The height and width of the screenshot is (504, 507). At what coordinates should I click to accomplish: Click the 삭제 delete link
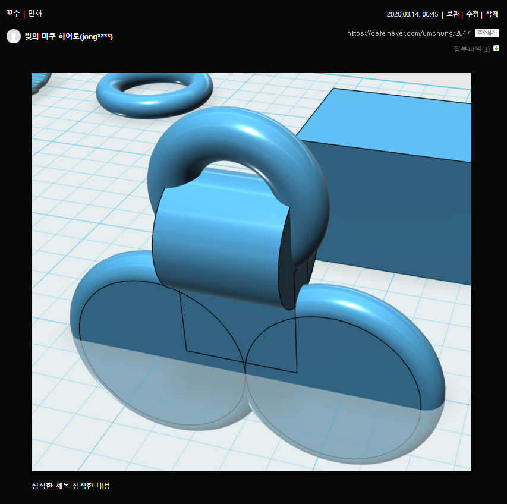(x=492, y=14)
